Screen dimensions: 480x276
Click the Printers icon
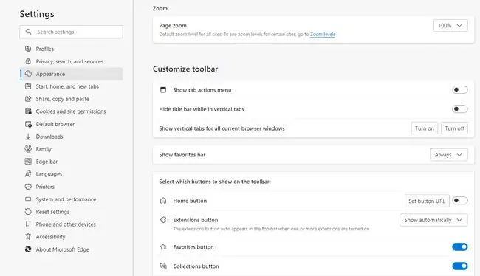(x=28, y=187)
